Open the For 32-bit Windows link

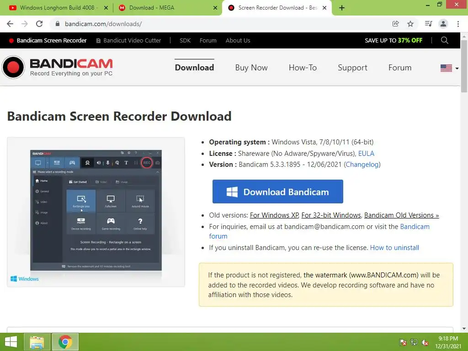(331, 215)
